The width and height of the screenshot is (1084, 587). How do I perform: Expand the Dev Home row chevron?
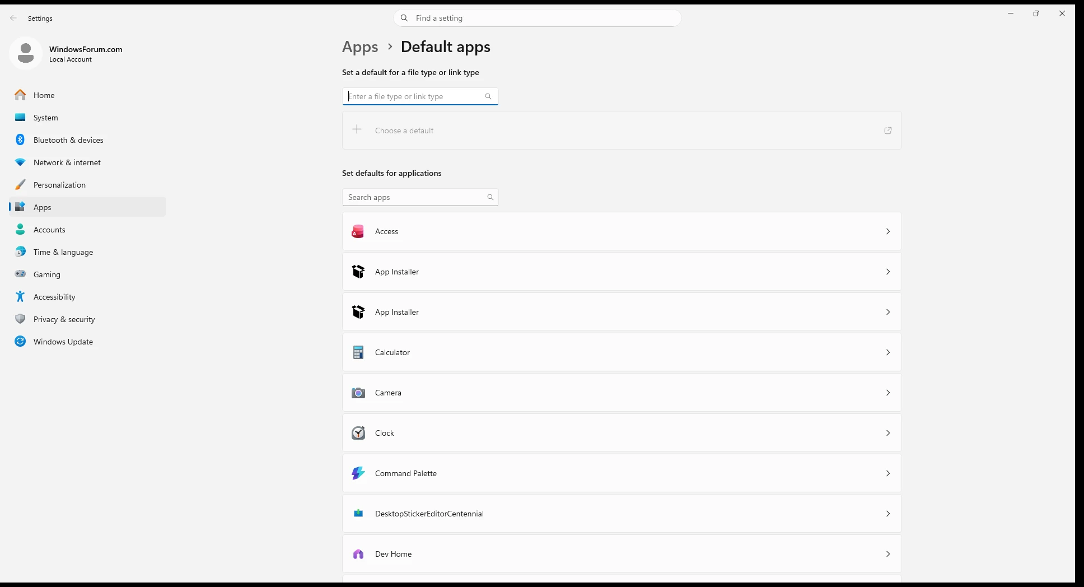(x=888, y=554)
